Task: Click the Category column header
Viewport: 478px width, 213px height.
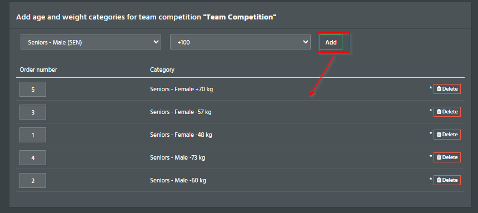Action: (x=162, y=70)
